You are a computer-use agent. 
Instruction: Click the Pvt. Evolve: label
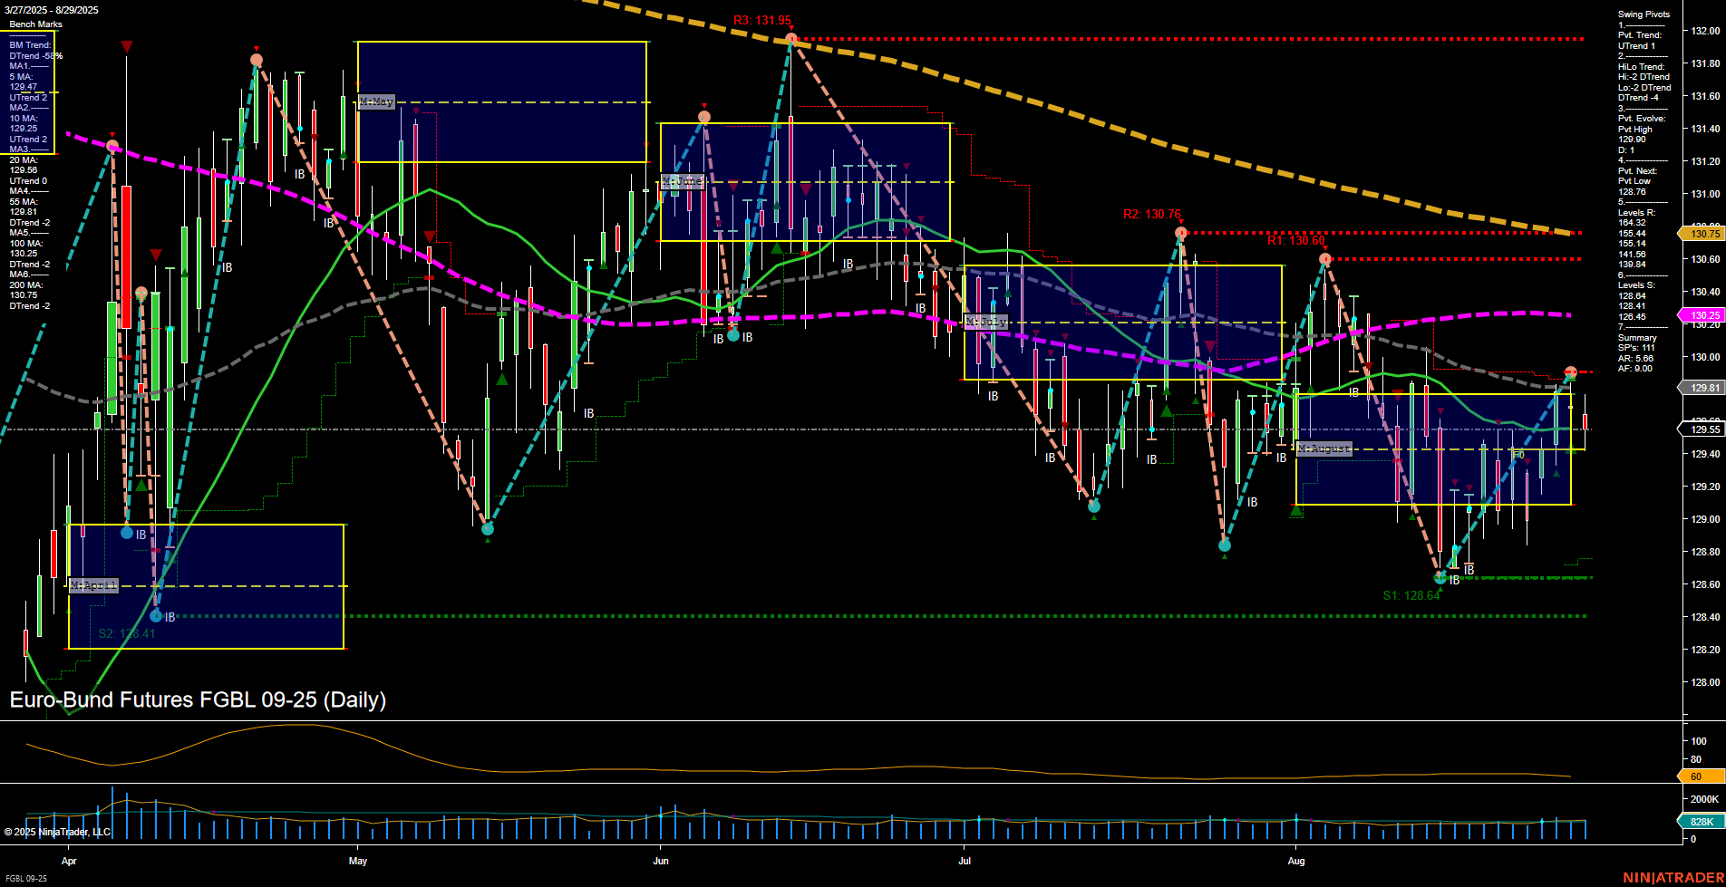1642,119
